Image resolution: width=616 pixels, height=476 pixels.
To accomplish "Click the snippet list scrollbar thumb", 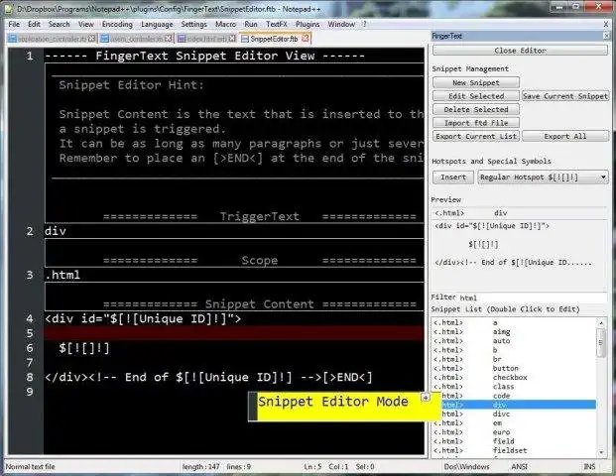I will [x=601, y=342].
